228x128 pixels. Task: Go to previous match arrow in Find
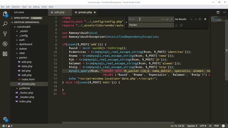(191, 19)
